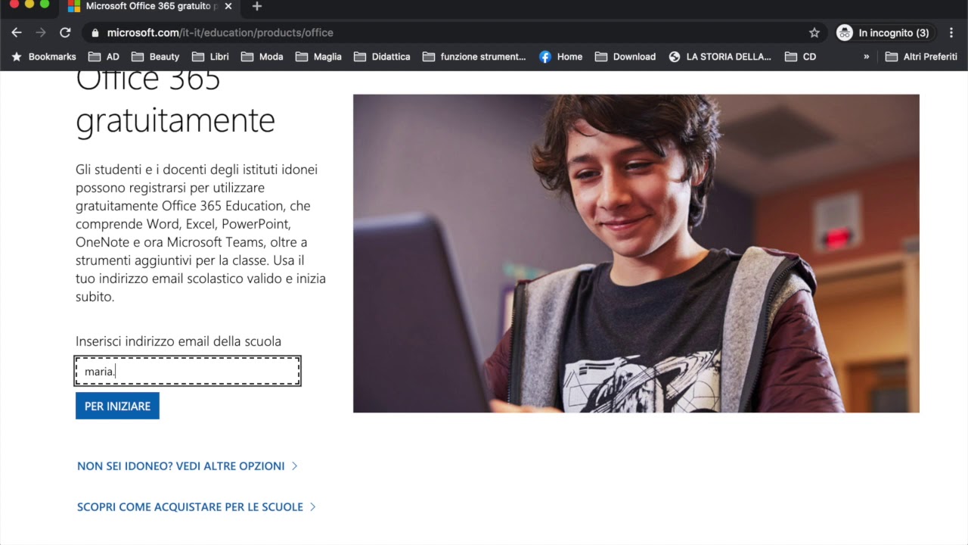Open the Beauty bookmarks folder

click(155, 57)
